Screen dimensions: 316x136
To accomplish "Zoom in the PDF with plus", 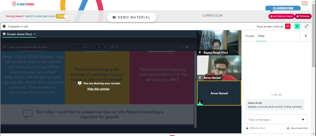I will pos(105,47).
